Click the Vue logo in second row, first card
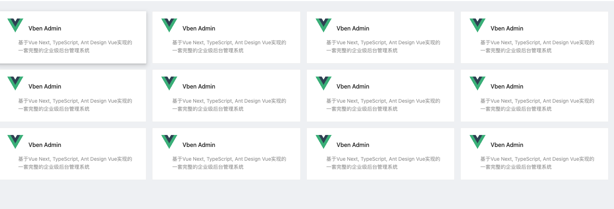 click(x=15, y=83)
